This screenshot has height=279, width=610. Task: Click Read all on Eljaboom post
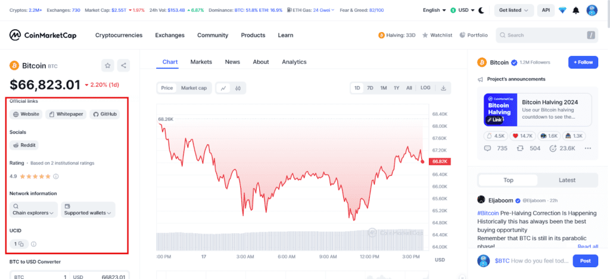click(x=587, y=246)
